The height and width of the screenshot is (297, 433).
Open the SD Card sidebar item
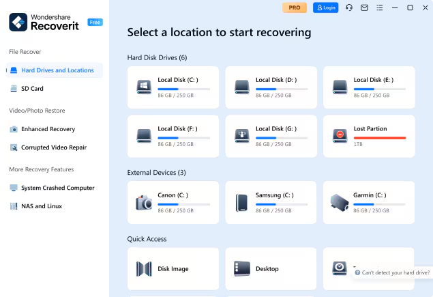click(32, 89)
